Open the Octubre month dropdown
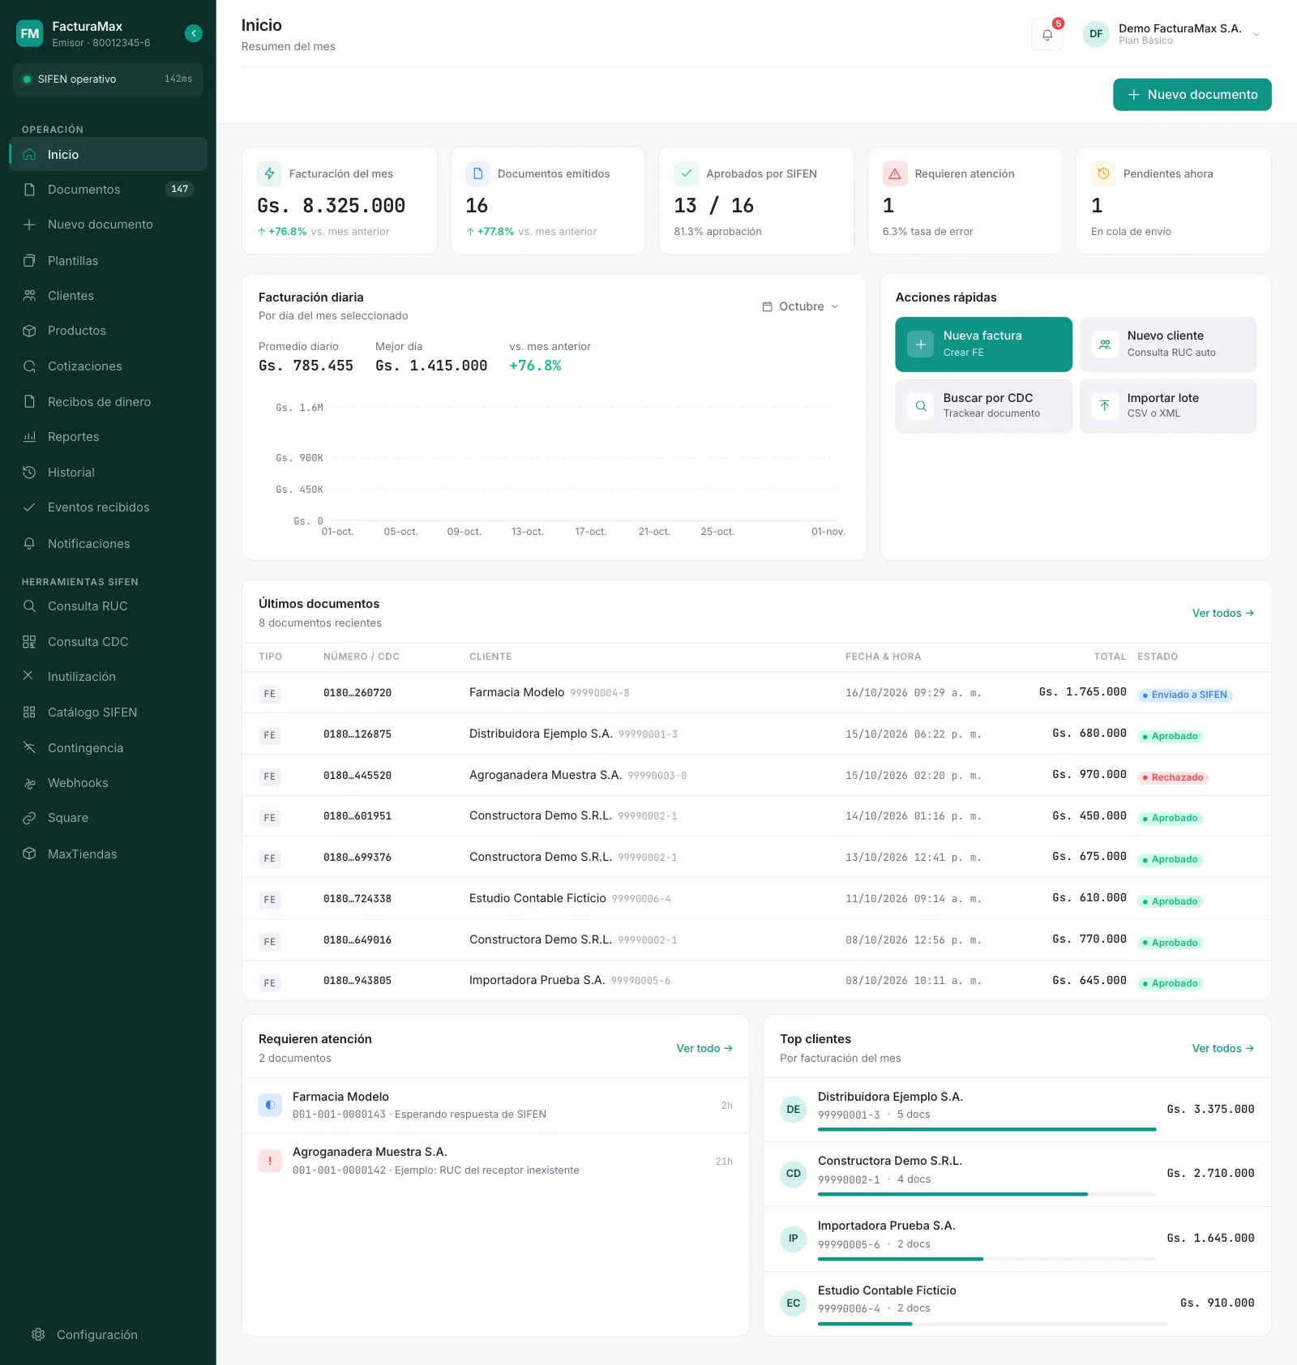 pos(801,306)
